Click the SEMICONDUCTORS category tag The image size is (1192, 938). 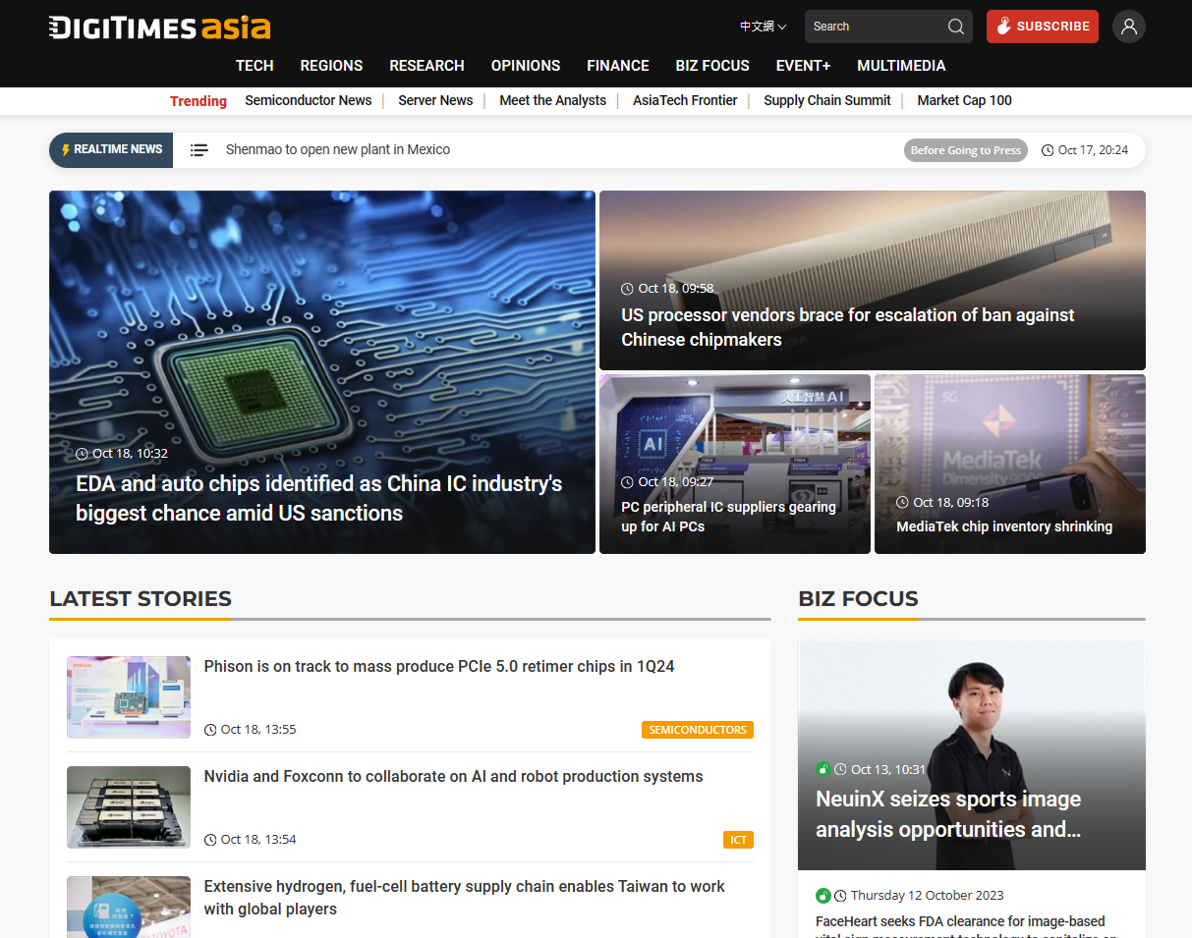click(x=698, y=730)
